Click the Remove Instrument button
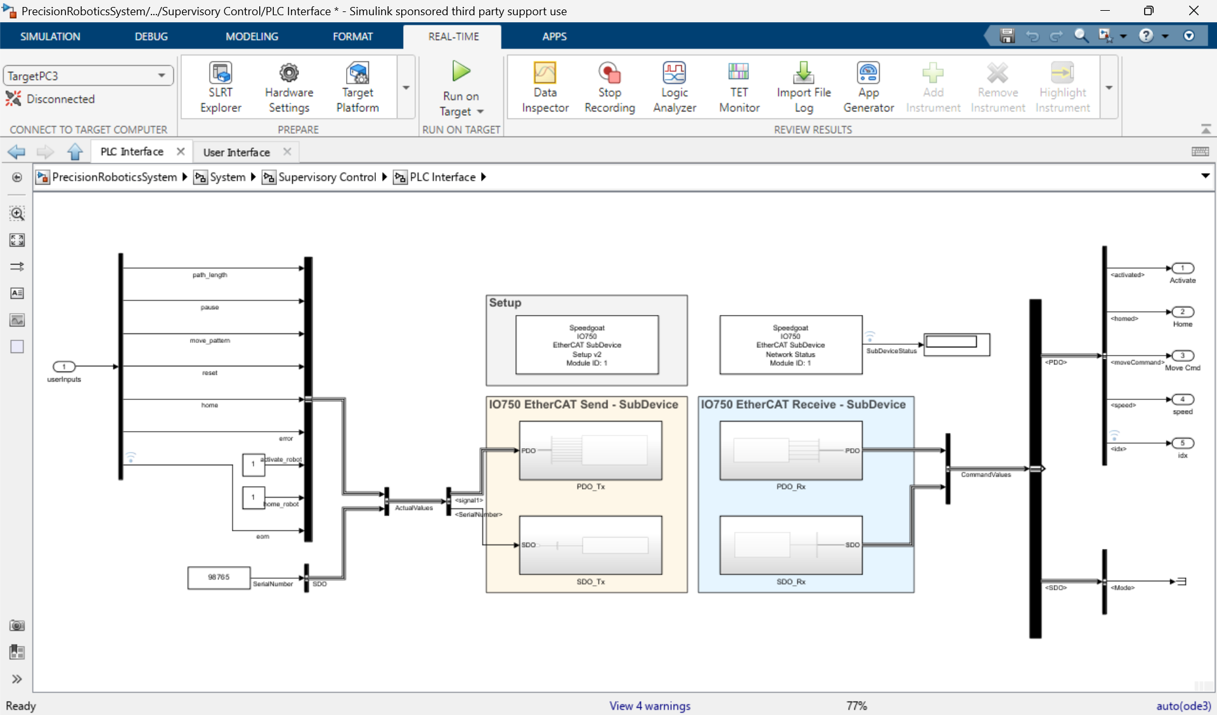Screen dimensions: 1217x715 tap(998, 87)
